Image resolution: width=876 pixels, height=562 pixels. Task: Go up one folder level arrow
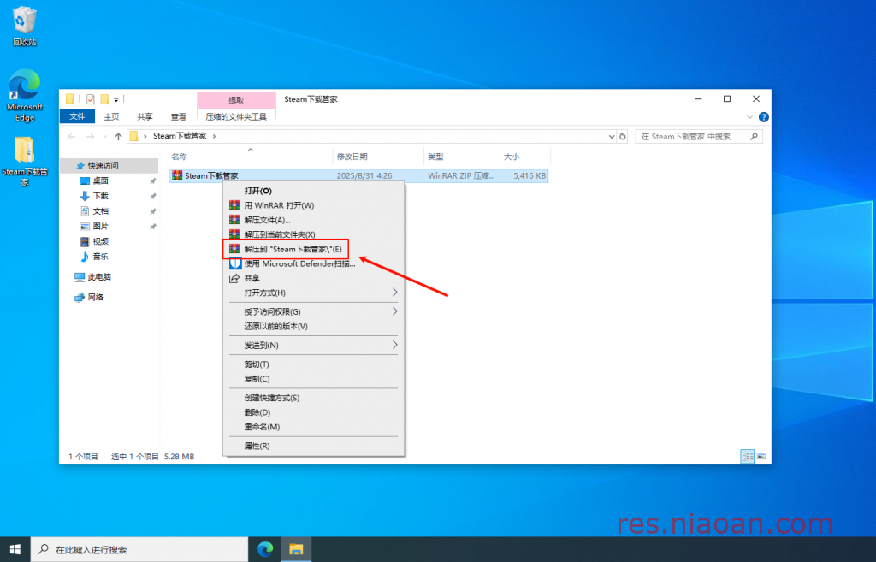(118, 136)
